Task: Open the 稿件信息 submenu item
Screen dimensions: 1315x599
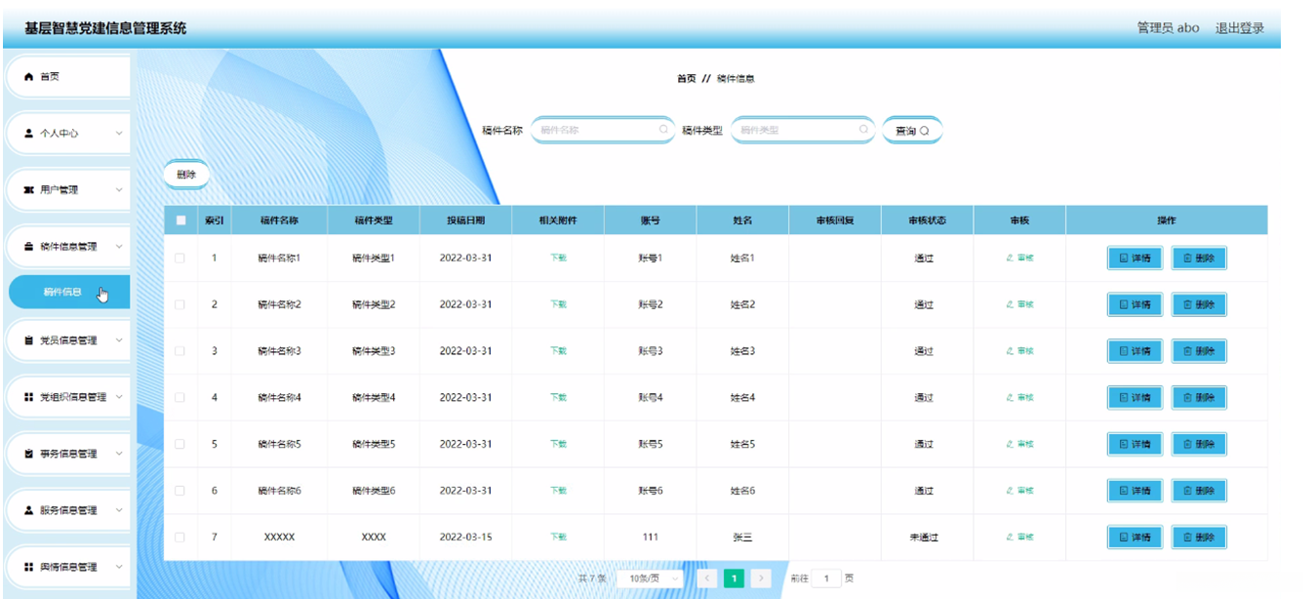Action: click(x=63, y=292)
